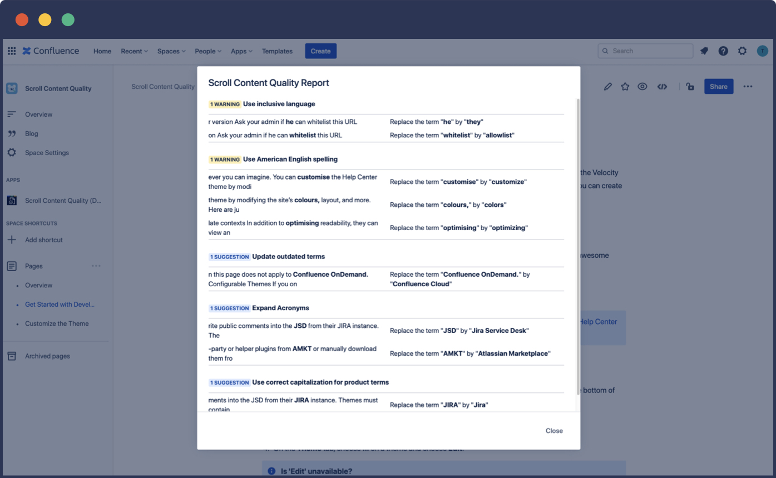Click the search magnifier icon

coord(605,51)
